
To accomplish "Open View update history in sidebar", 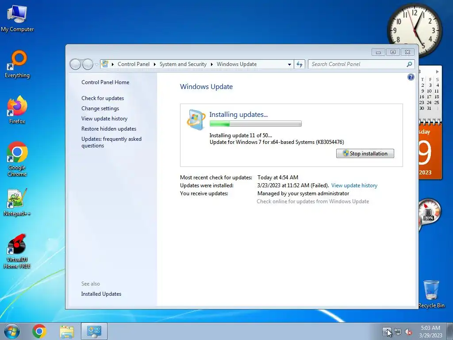I will tap(104, 118).
